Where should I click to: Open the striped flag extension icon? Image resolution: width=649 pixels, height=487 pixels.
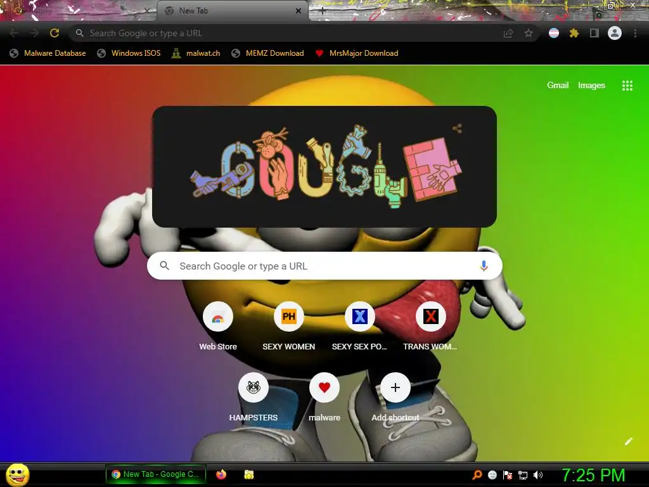(x=554, y=33)
